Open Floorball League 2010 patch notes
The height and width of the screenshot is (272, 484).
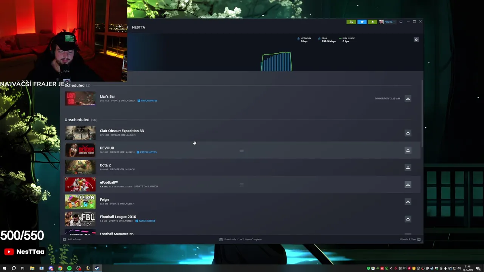click(x=145, y=221)
